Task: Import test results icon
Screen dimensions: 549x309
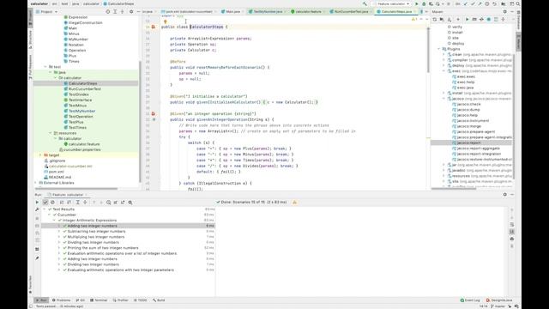Action: [116, 203]
